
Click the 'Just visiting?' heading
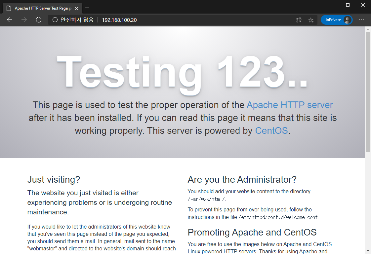[54, 180]
